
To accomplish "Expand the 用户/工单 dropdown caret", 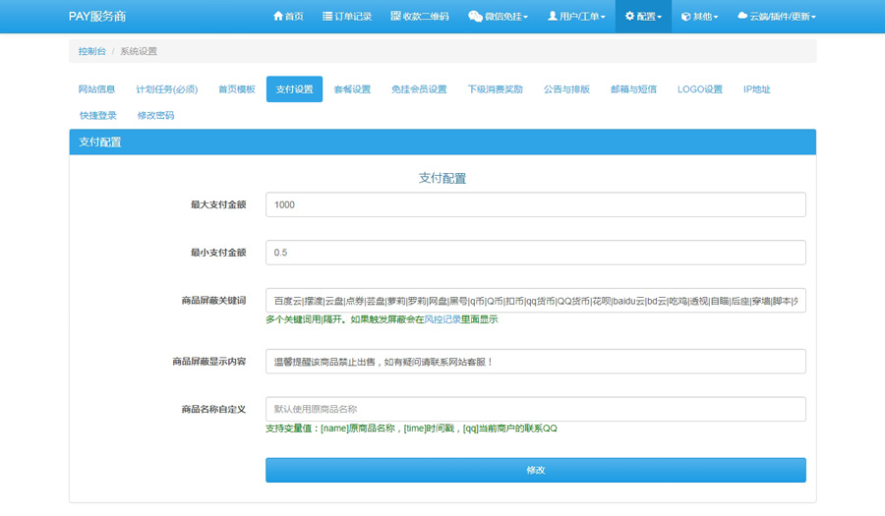I will click(x=603, y=18).
